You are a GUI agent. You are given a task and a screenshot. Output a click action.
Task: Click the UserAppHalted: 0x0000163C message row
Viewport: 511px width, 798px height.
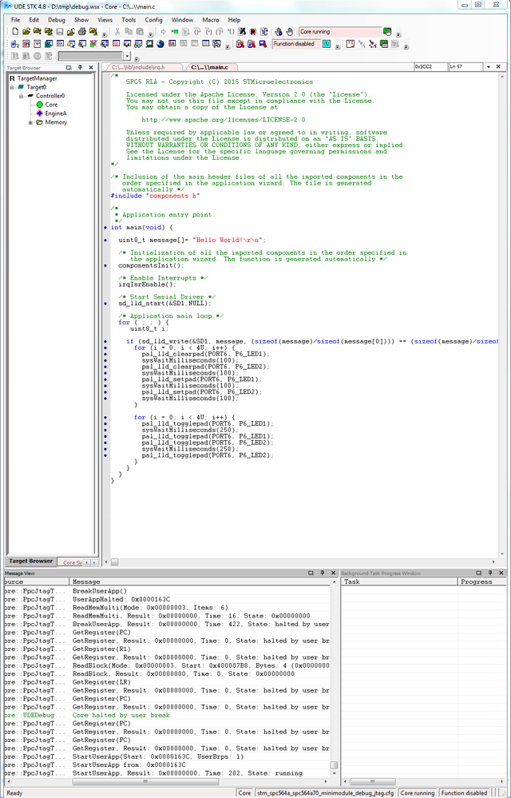click(167, 599)
